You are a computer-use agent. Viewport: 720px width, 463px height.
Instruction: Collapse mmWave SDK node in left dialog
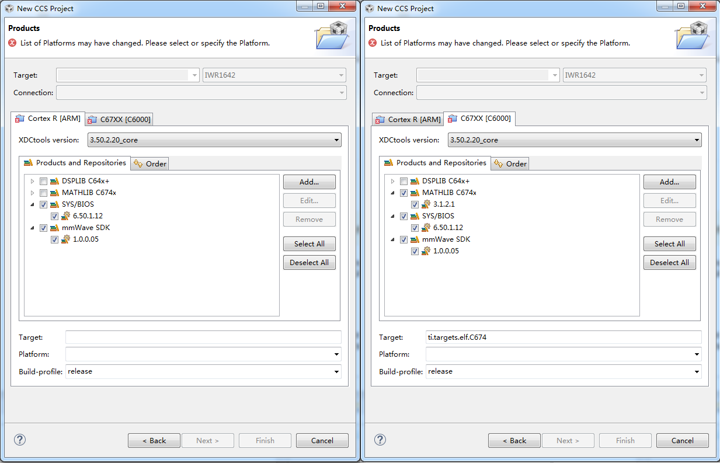coord(33,228)
